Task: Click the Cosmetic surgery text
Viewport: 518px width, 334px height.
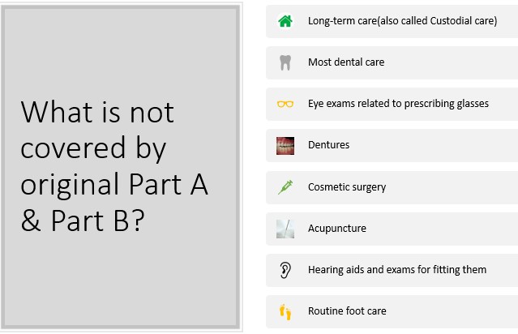Action: (346, 187)
